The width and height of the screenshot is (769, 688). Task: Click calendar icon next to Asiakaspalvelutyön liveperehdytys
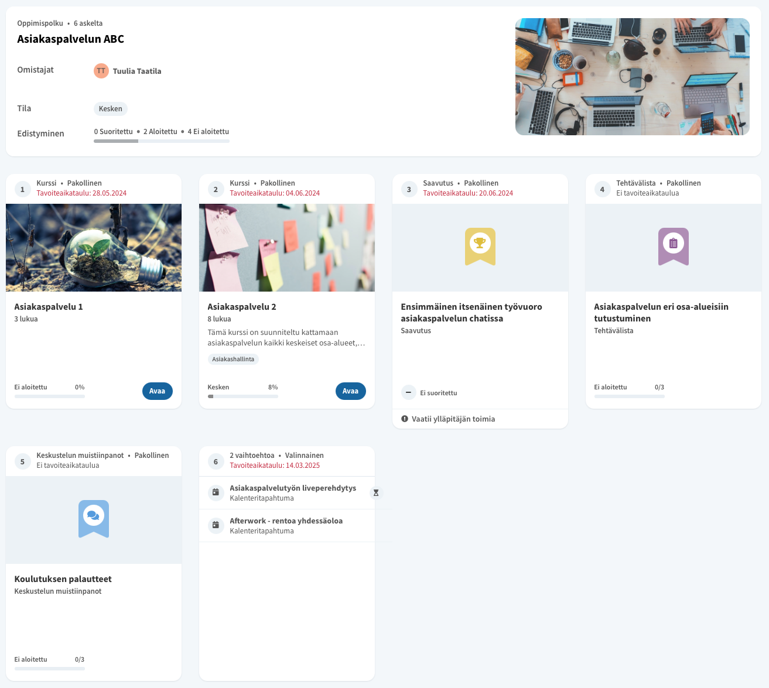coord(216,492)
